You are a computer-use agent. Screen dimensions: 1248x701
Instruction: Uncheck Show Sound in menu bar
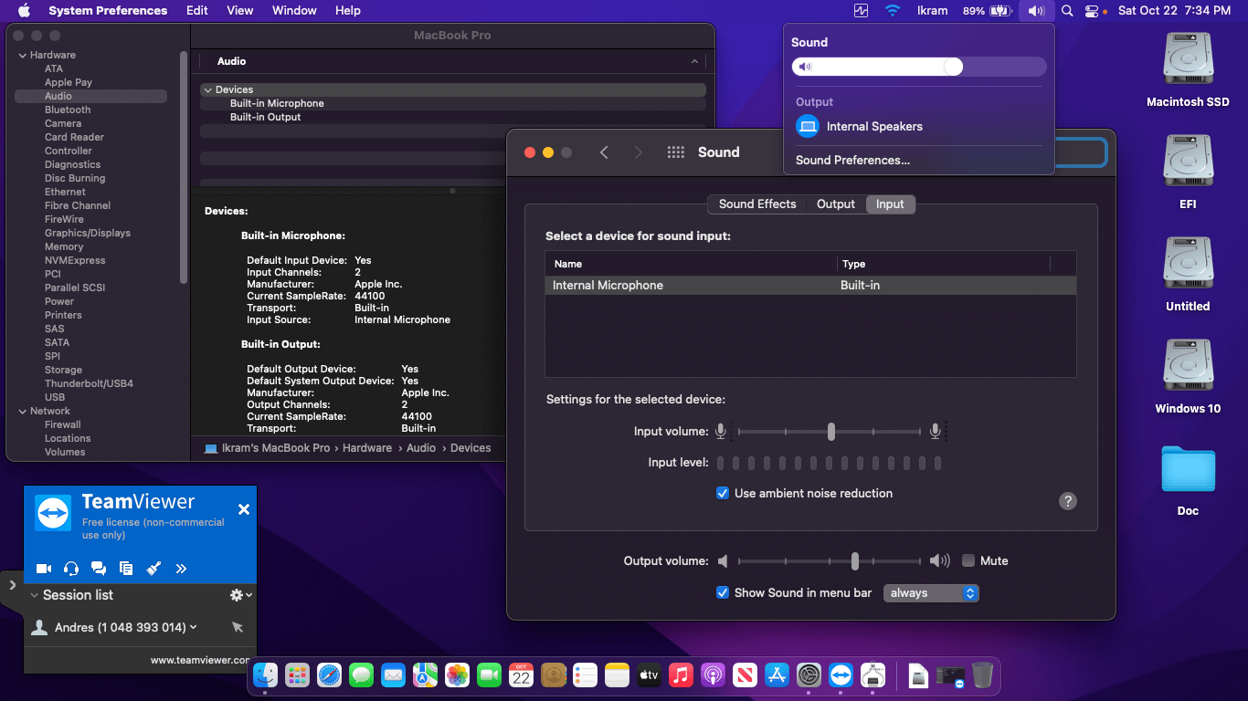(723, 593)
